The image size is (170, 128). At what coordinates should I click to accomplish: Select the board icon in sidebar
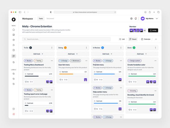tap(14, 56)
